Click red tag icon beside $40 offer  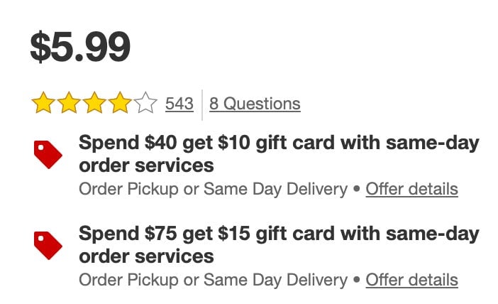[x=48, y=155]
